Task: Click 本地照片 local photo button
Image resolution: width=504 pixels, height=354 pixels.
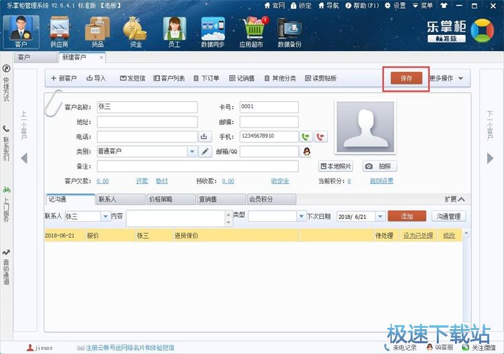Action: [335, 166]
